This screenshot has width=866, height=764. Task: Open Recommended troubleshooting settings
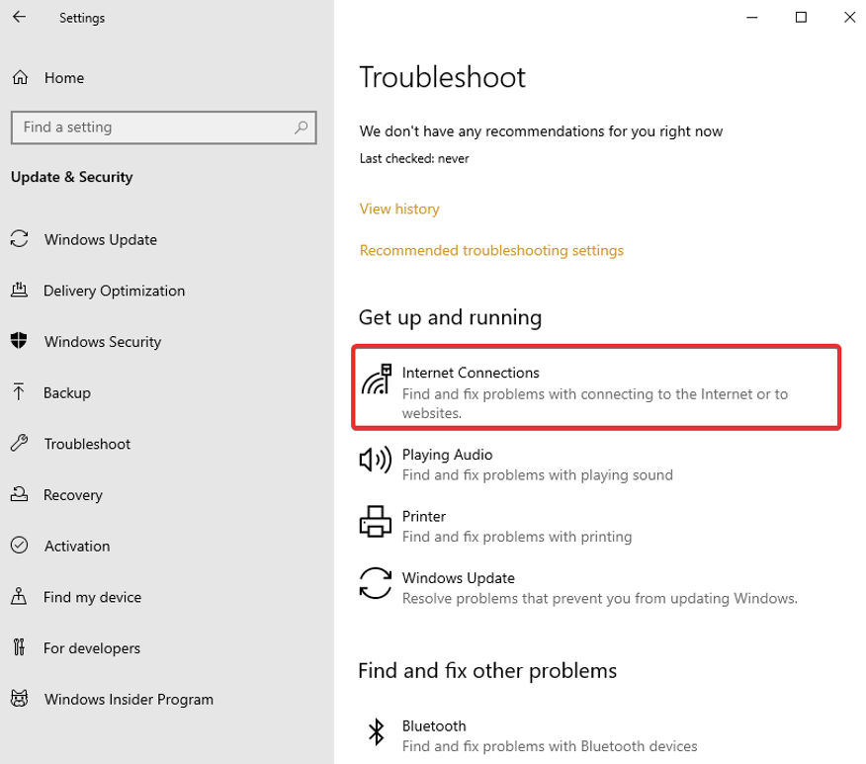point(491,250)
